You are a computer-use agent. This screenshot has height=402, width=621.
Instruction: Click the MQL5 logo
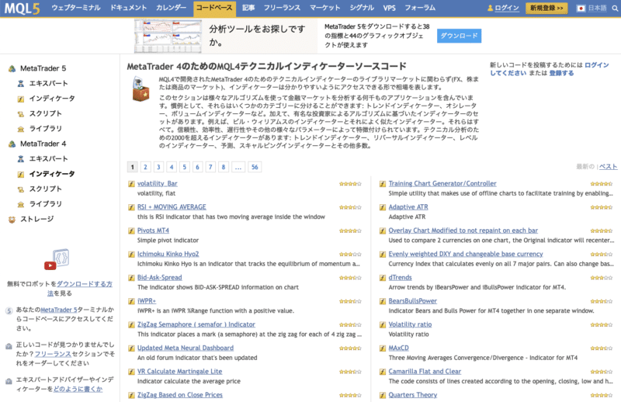pyautogui.click(x=23, y=8)
